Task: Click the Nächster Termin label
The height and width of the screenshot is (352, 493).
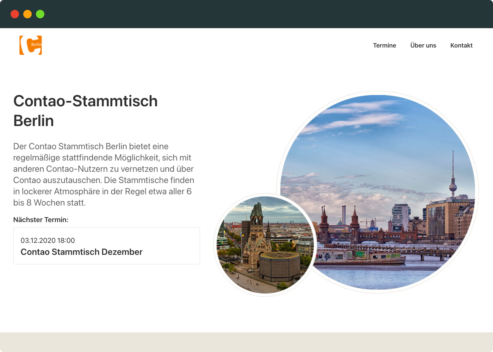Action: coord(41,220)
